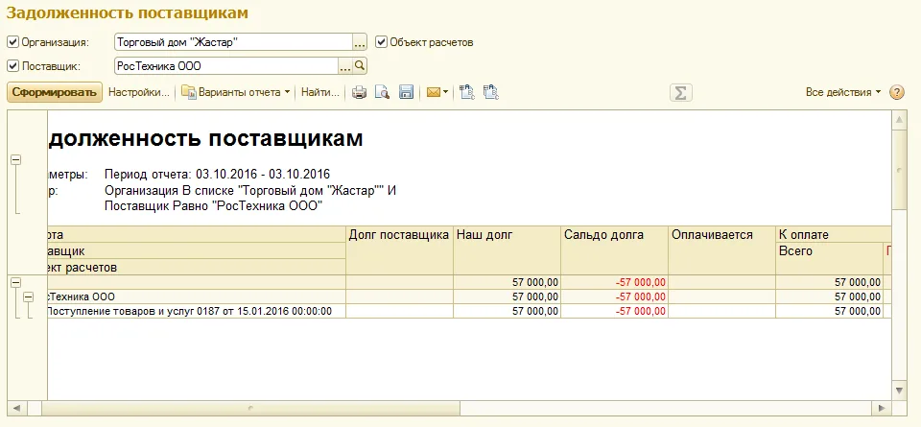Screen dimensions: 921x427
Task: Open help with the question mark icon
Action: click(897, 92)
